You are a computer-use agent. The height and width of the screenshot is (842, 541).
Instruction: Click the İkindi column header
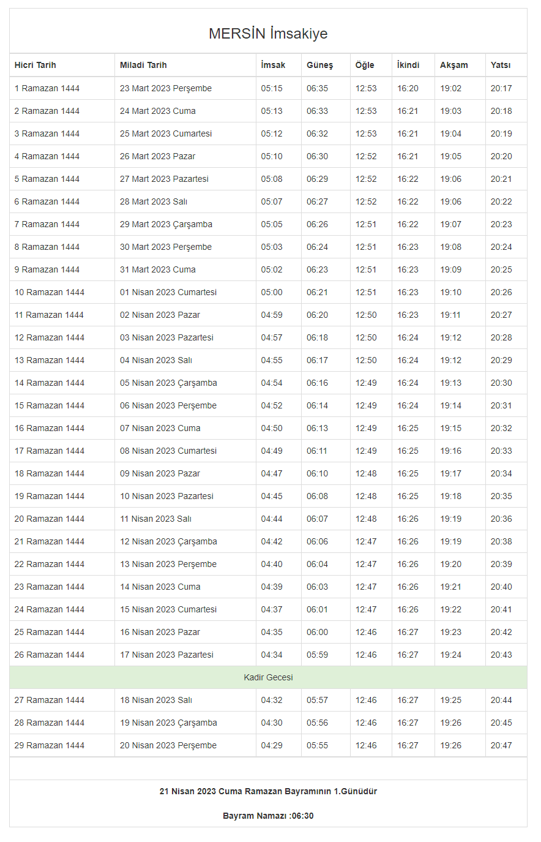pos(408,65)
